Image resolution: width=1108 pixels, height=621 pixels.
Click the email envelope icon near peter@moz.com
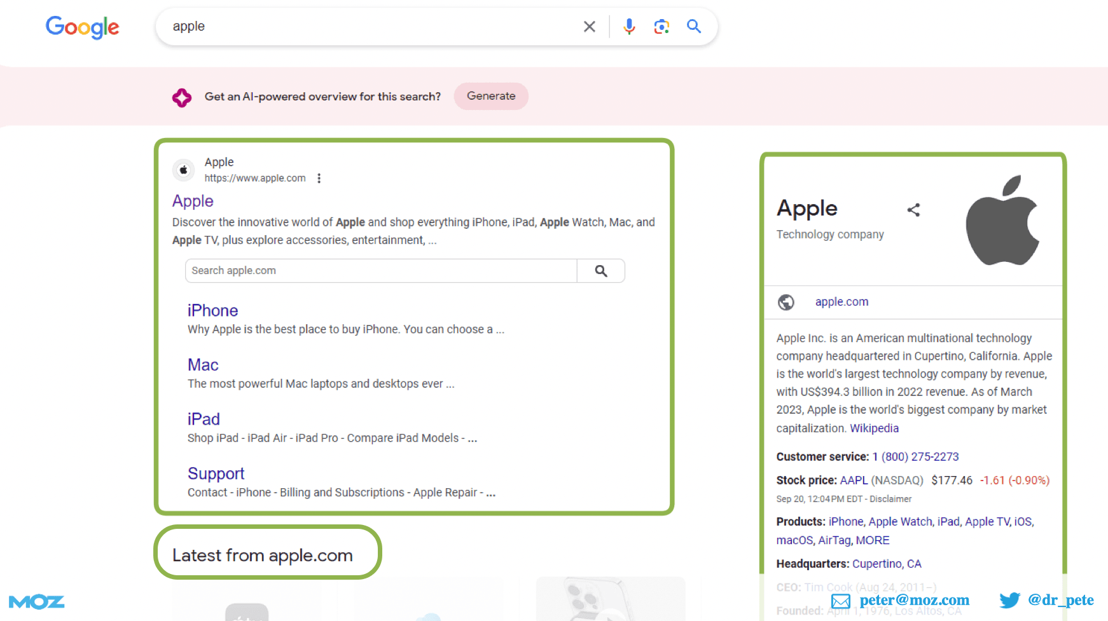[840, 600]
